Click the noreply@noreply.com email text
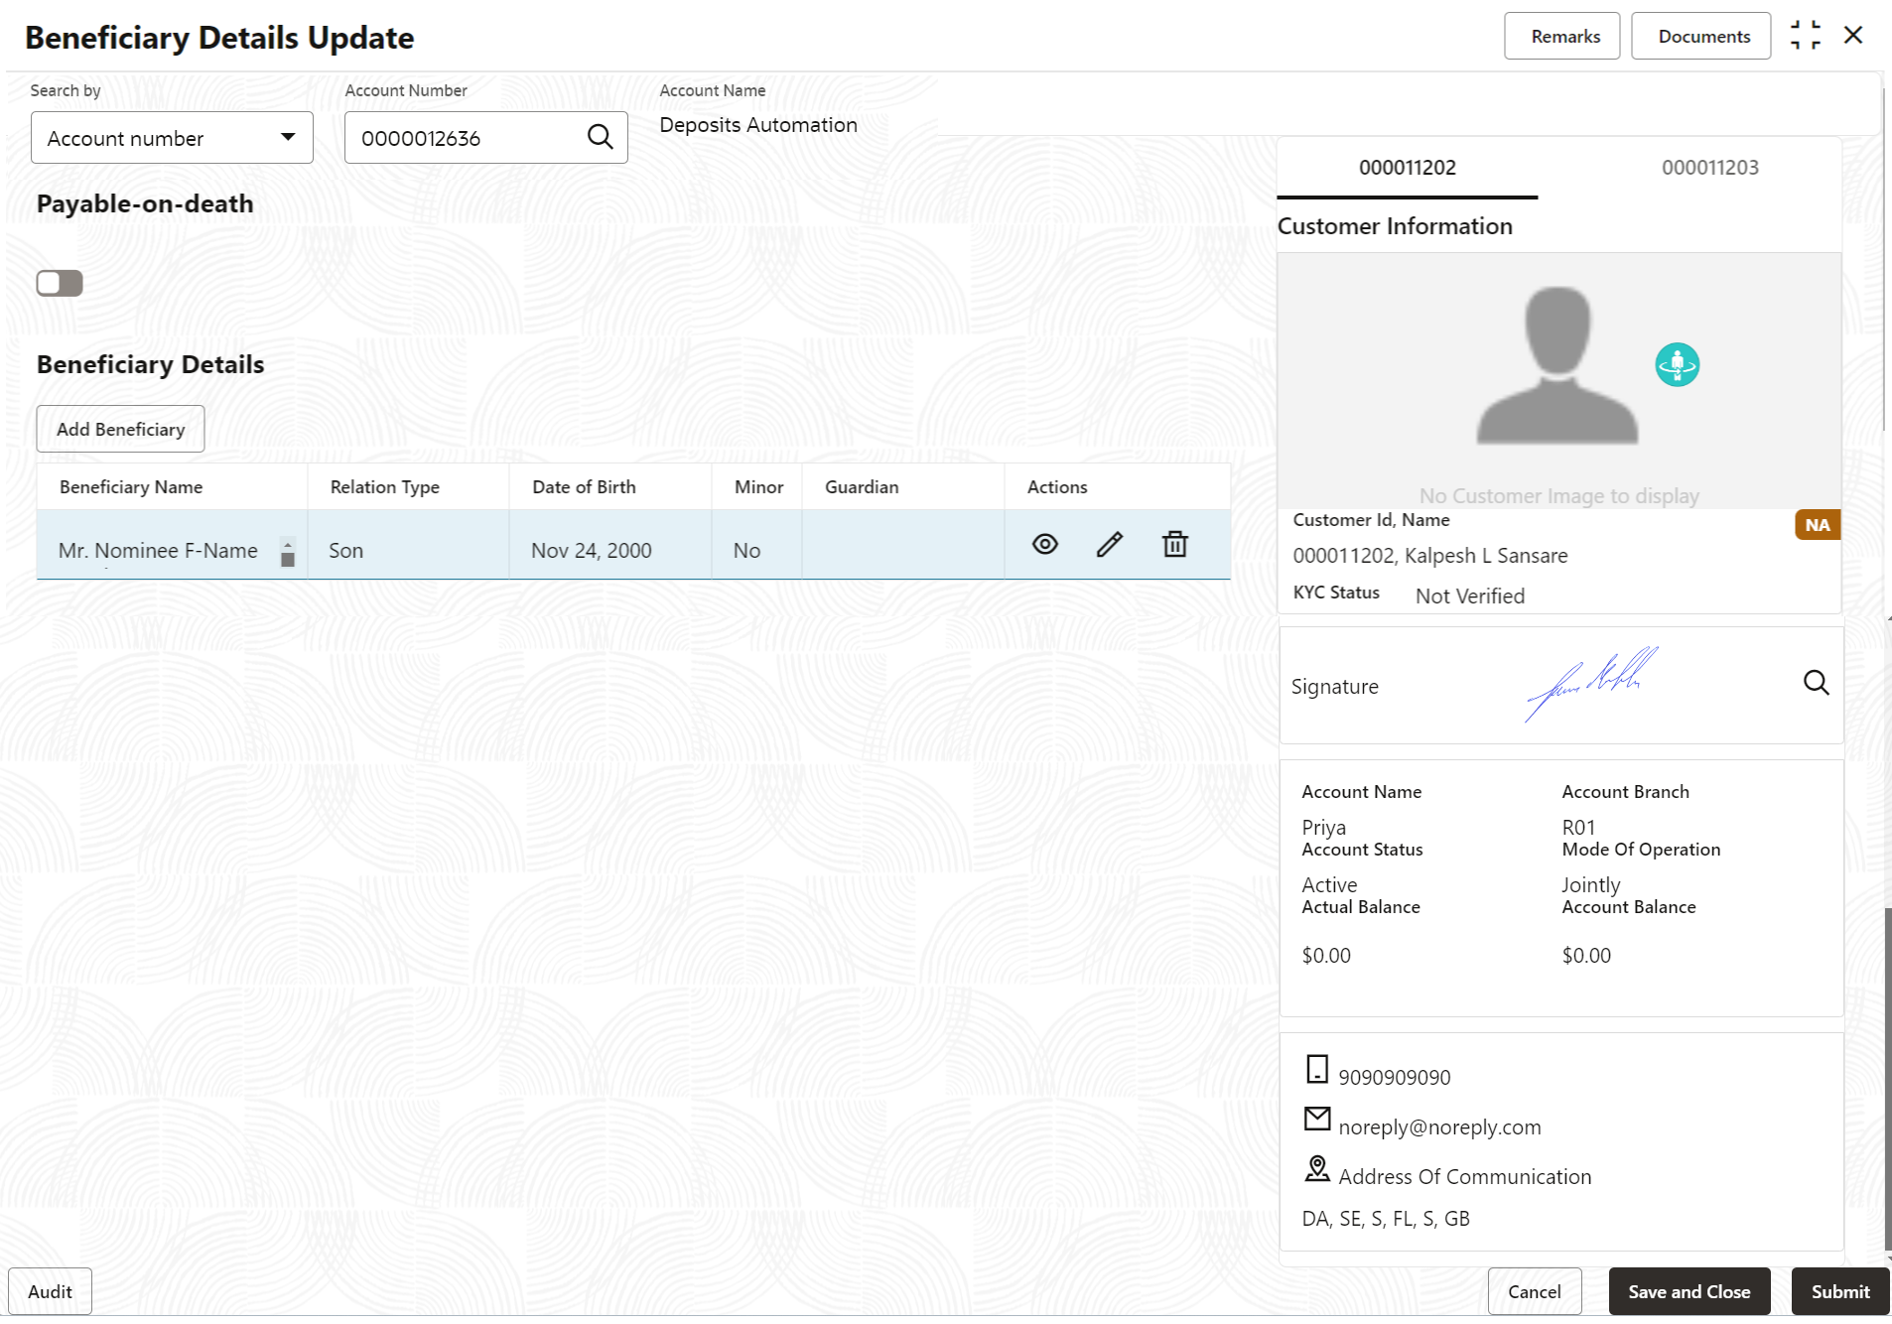The height and width of the screenshot is (1324, 1892). tap(1439, 1127)
